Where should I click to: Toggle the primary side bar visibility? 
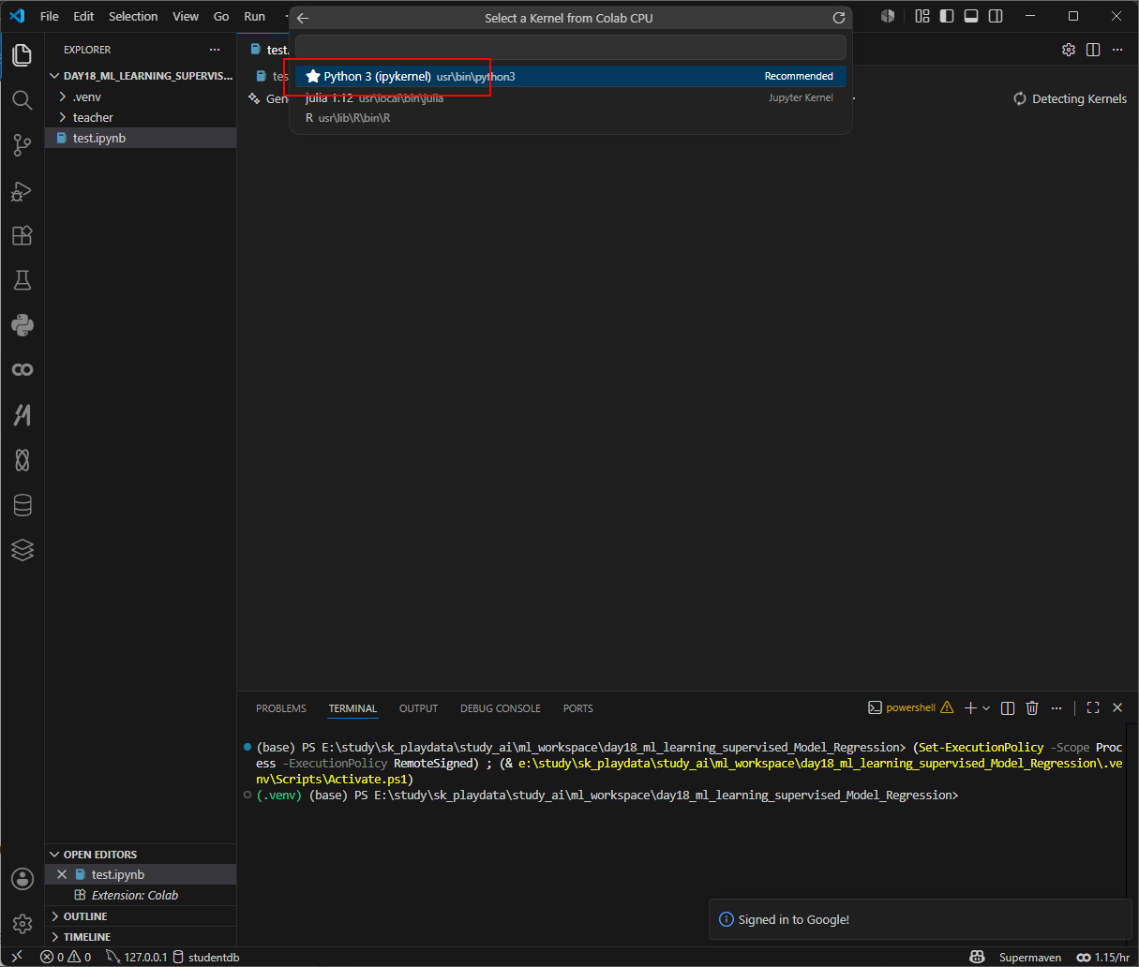point(947,16)
